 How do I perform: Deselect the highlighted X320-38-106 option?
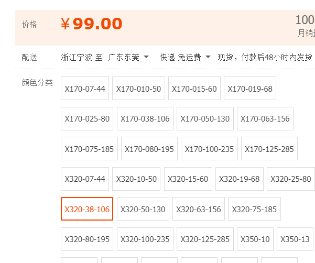point(87,209)
